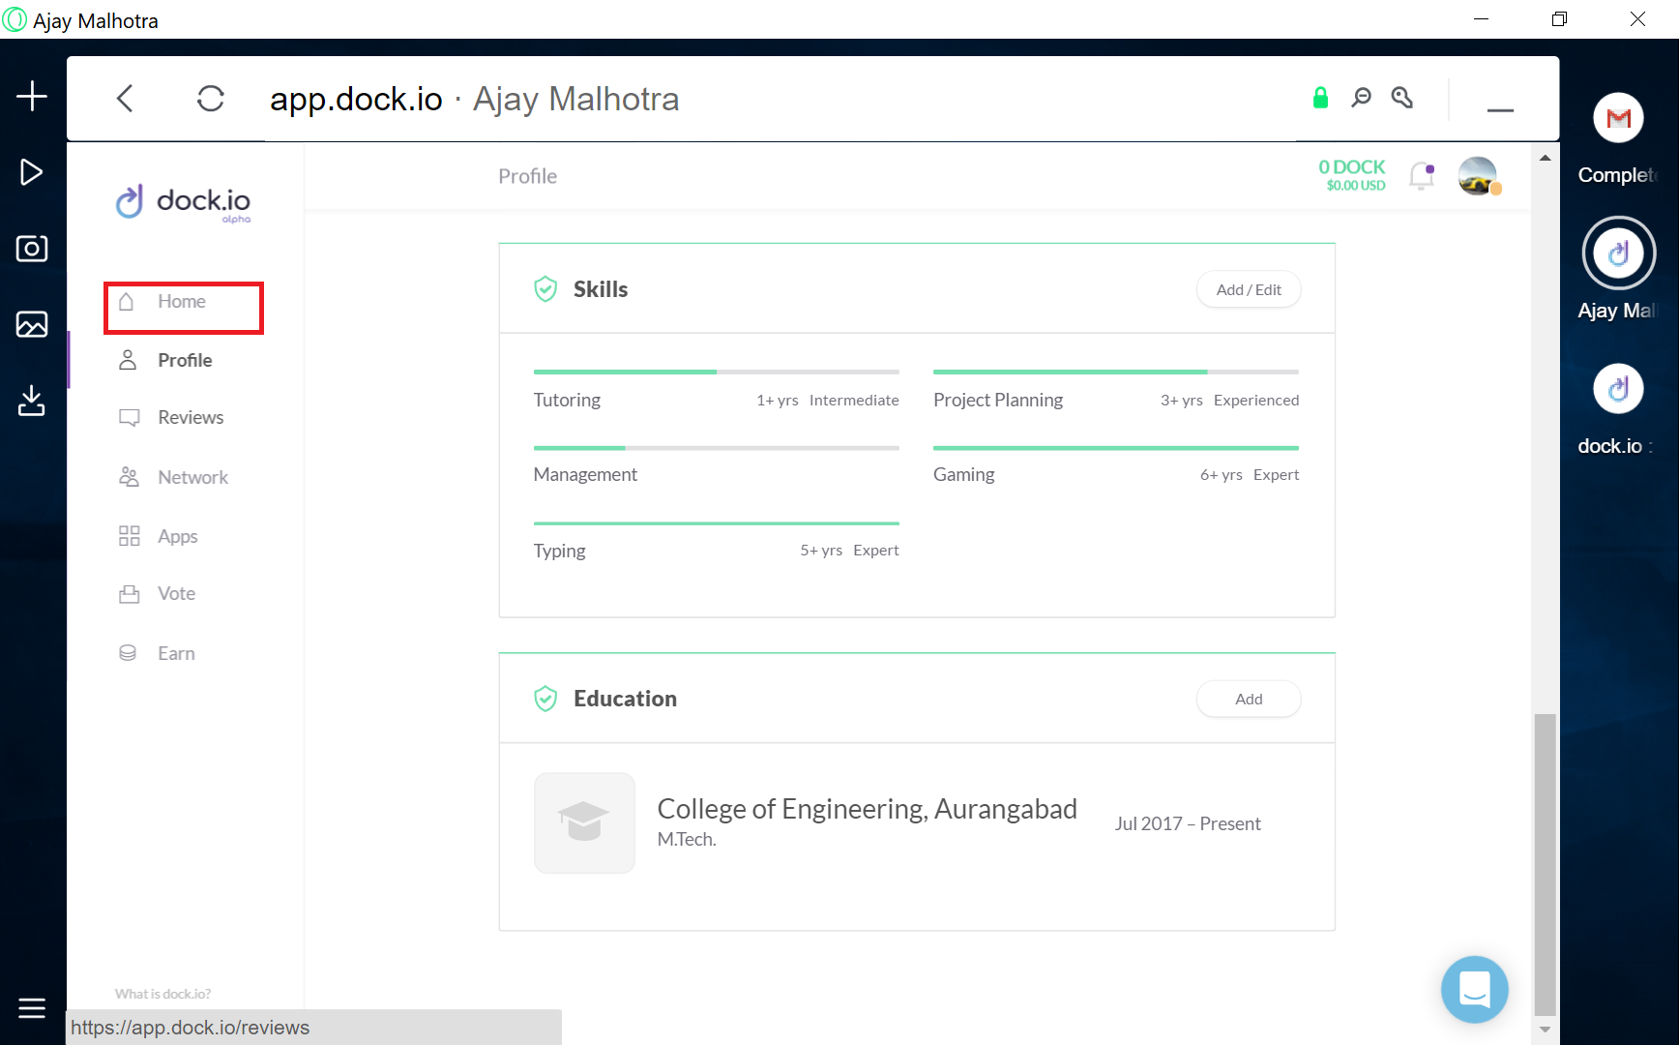Reload the page with refresh icon

coord(210,99)
